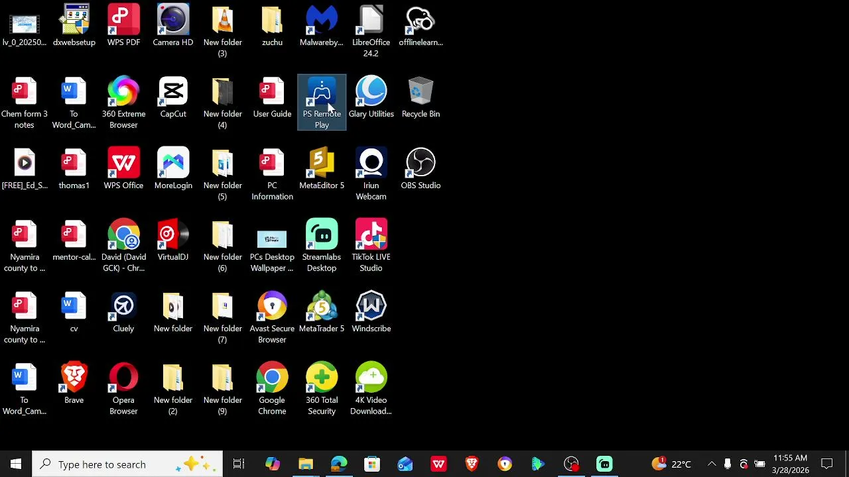849x477 pixels.
Task: Open the notification center
Action: pos(827,464)
